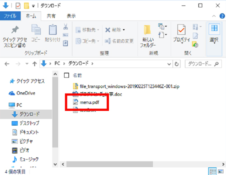The image size is (226, 175).
Task: Open the Copy to (コピー先) menu
Action: pyautogui.click(x=87, y=41)
